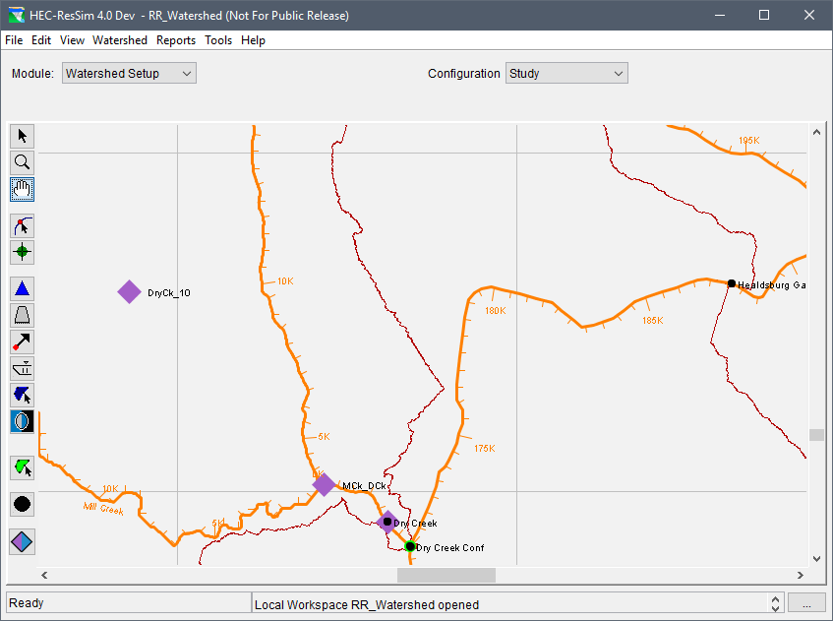Choose the black circle computation point tool

coord(22,505)
